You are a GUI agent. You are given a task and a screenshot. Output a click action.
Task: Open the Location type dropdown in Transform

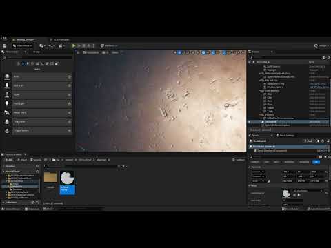tap(258, 172)
